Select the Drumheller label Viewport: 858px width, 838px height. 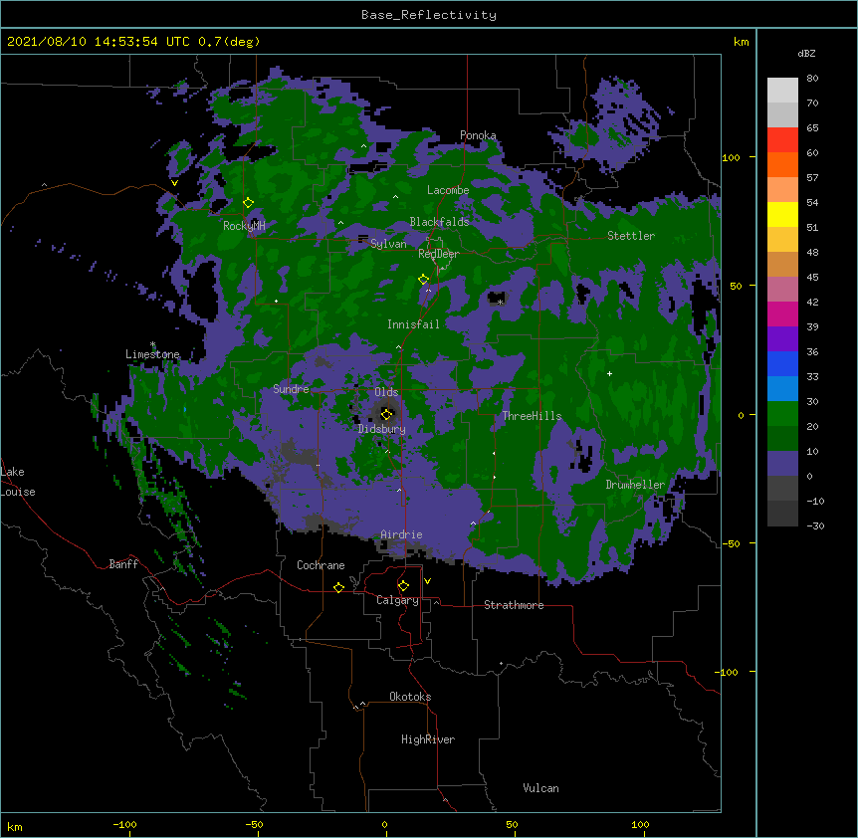(x=635, y=485)
